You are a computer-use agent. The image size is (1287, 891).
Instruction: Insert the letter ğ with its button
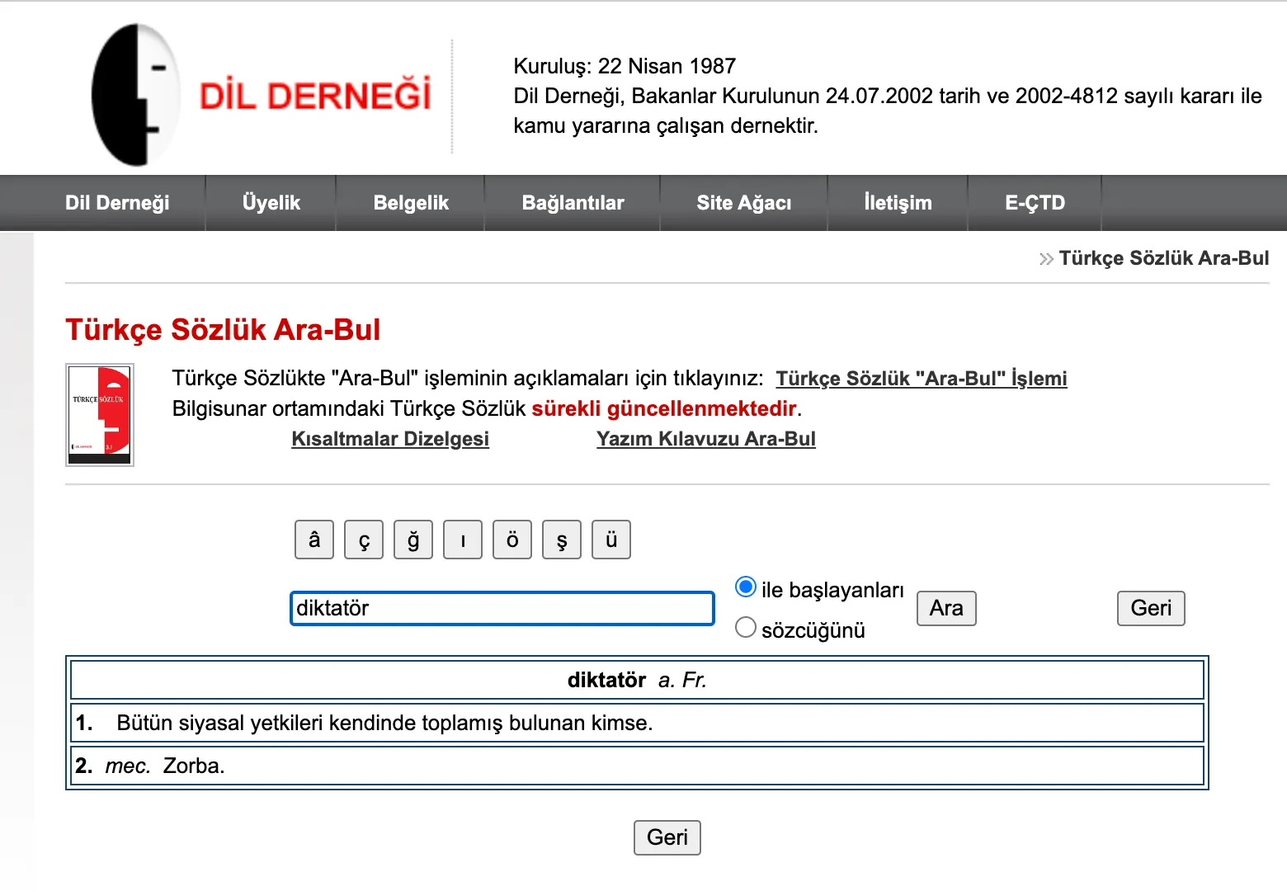[413, 540]
